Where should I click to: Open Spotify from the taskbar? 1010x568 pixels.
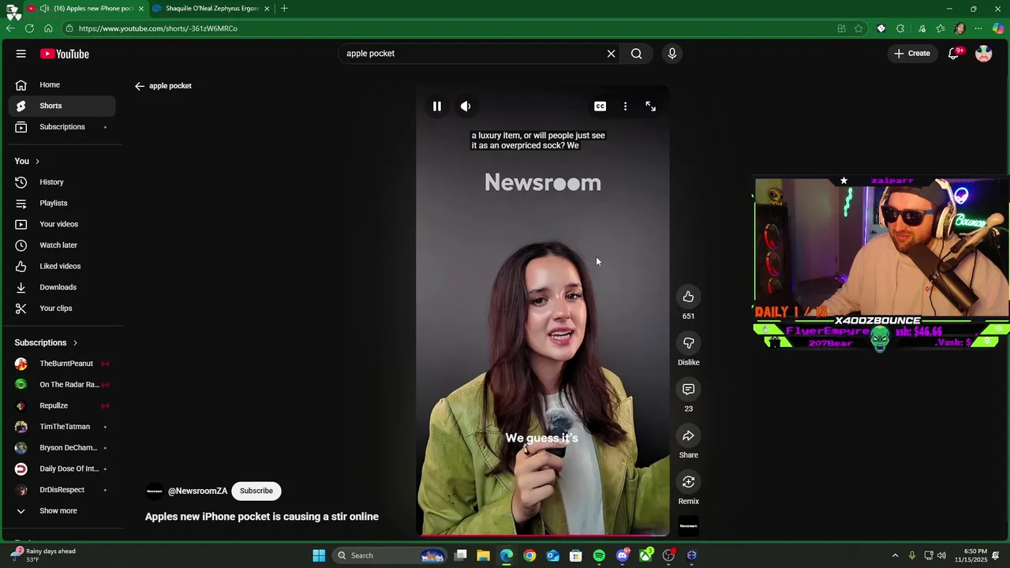pos(599,555)
